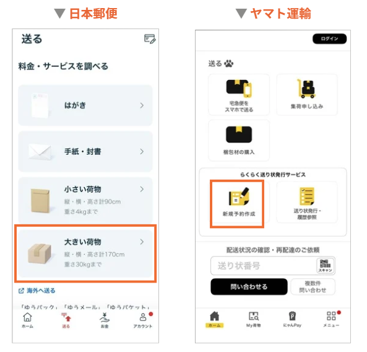
Task: Expand the はがき row chevron
Action: click(142, 105)
